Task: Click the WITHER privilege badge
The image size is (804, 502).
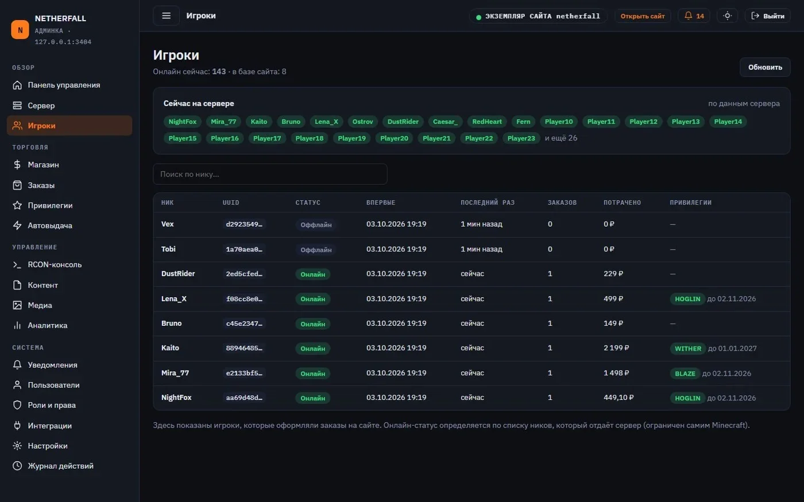Action: tap(688, 349)
